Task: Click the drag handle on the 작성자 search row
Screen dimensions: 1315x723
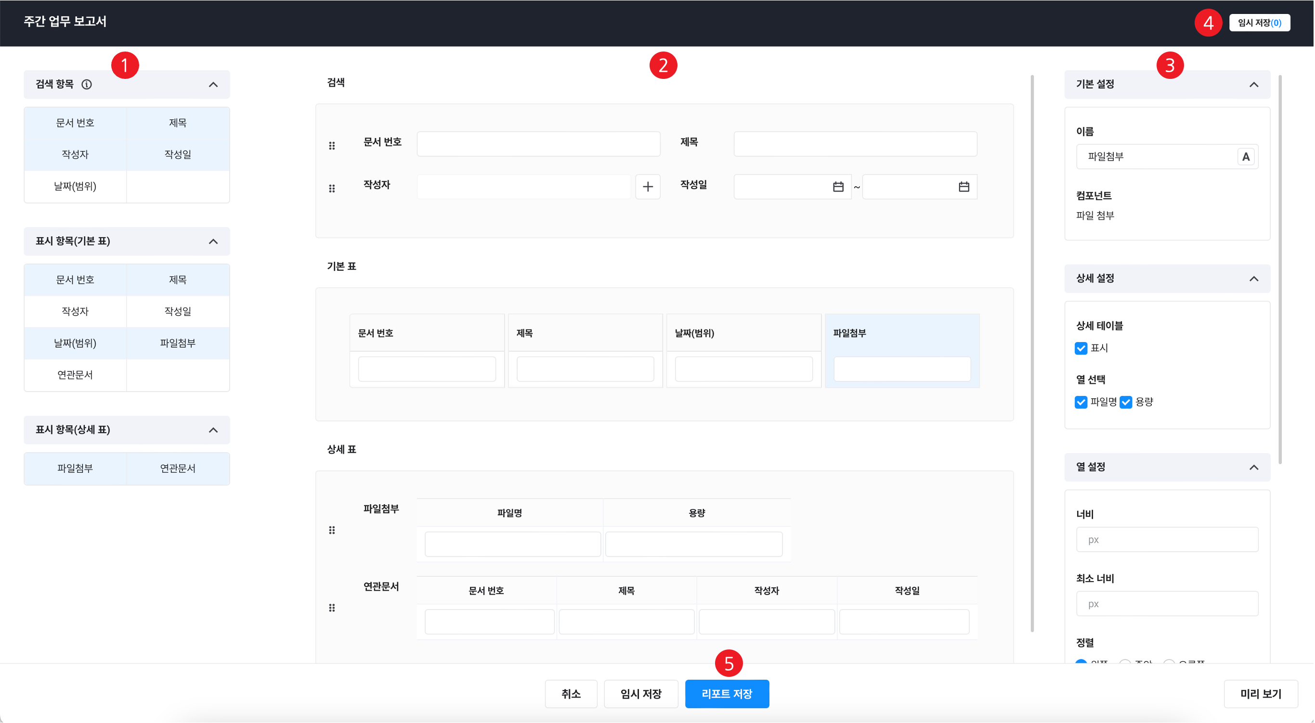Action: pos(332,189)
